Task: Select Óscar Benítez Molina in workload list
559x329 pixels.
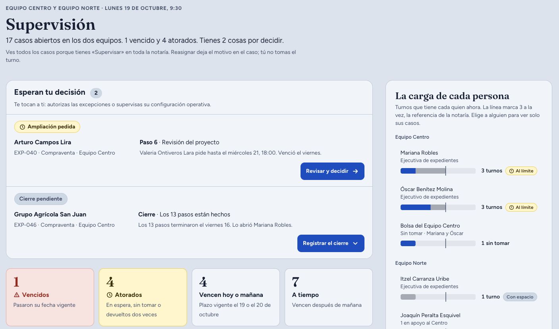Action: [x=468, y=198]
